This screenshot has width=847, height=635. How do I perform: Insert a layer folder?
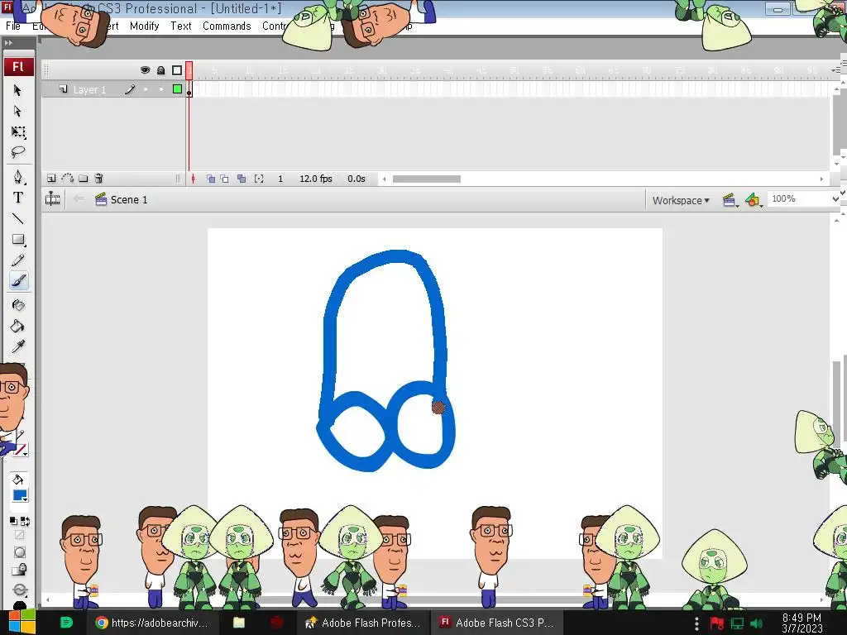[84, 179]
